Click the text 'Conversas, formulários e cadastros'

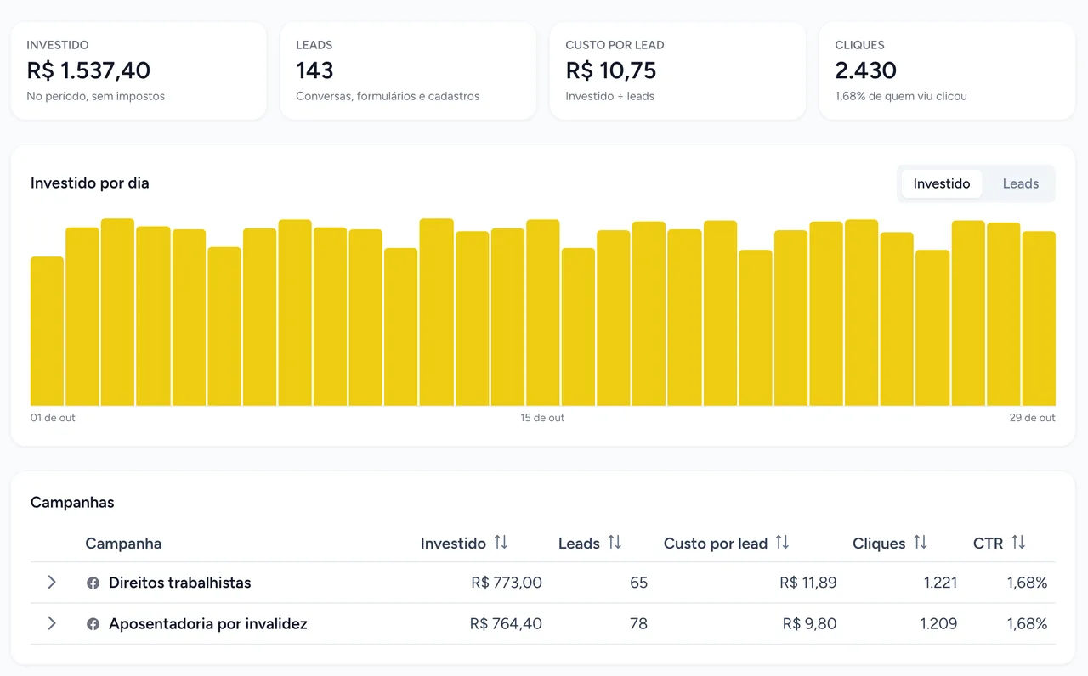(388, 96)
